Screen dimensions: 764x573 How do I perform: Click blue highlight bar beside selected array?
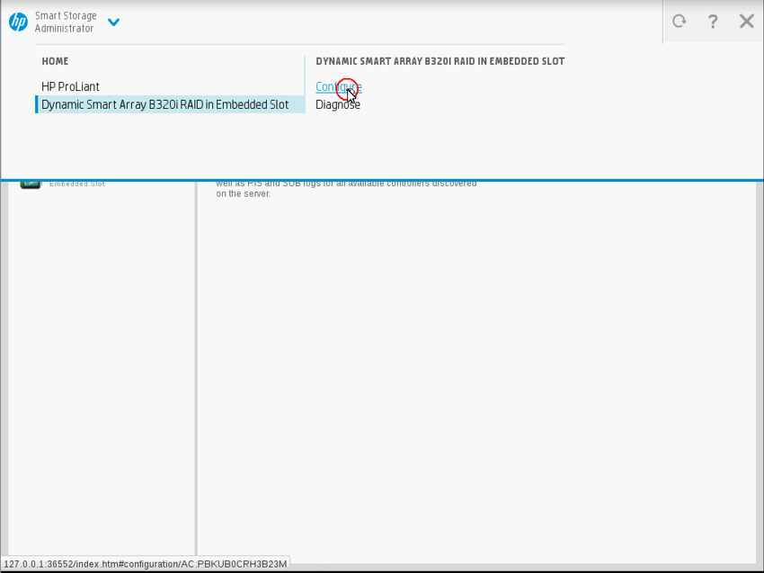tap(37, 104)
